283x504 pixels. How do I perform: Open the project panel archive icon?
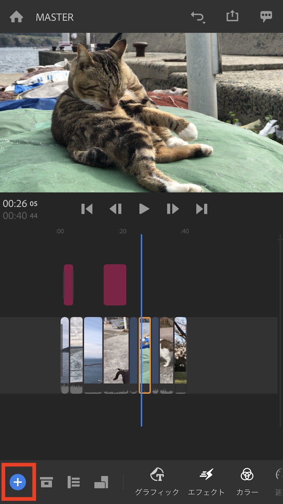coord(46,482)
